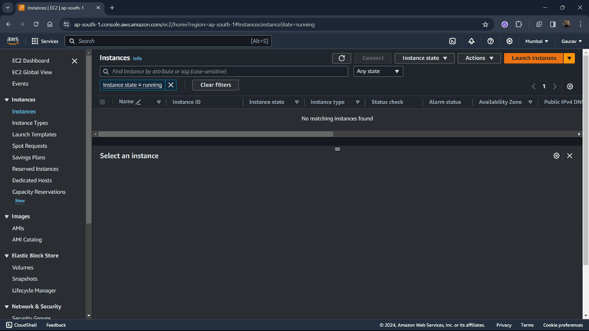Open Launch Templates in the sidebar
The image size is (589, 331).
click(x=35, y=134)
